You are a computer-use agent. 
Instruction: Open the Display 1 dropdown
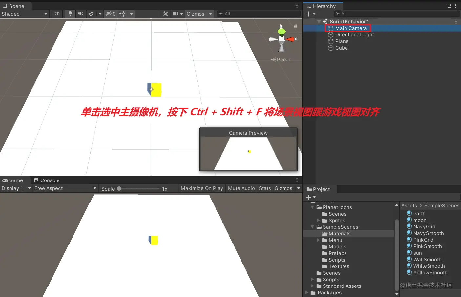(16, 188)
